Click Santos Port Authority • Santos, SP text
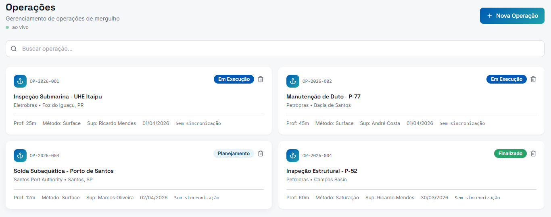Image resolution: width=551 pixels, height=217 pixels. tap(53, 180)
